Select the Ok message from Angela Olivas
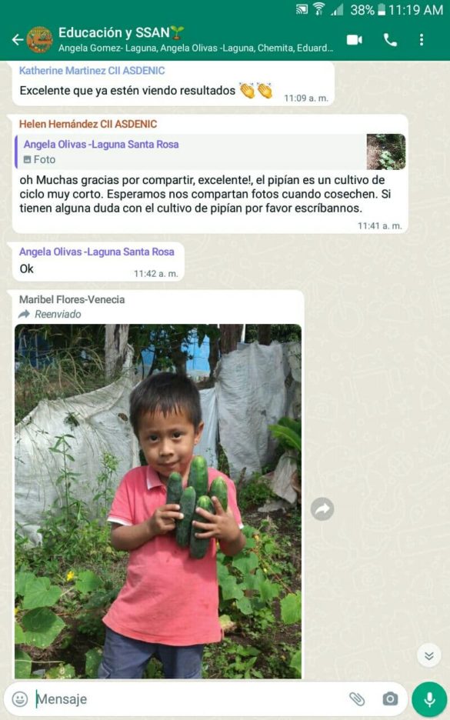Image resolution: width=450 pixels, height=720 pixels. tap(98, 262)
